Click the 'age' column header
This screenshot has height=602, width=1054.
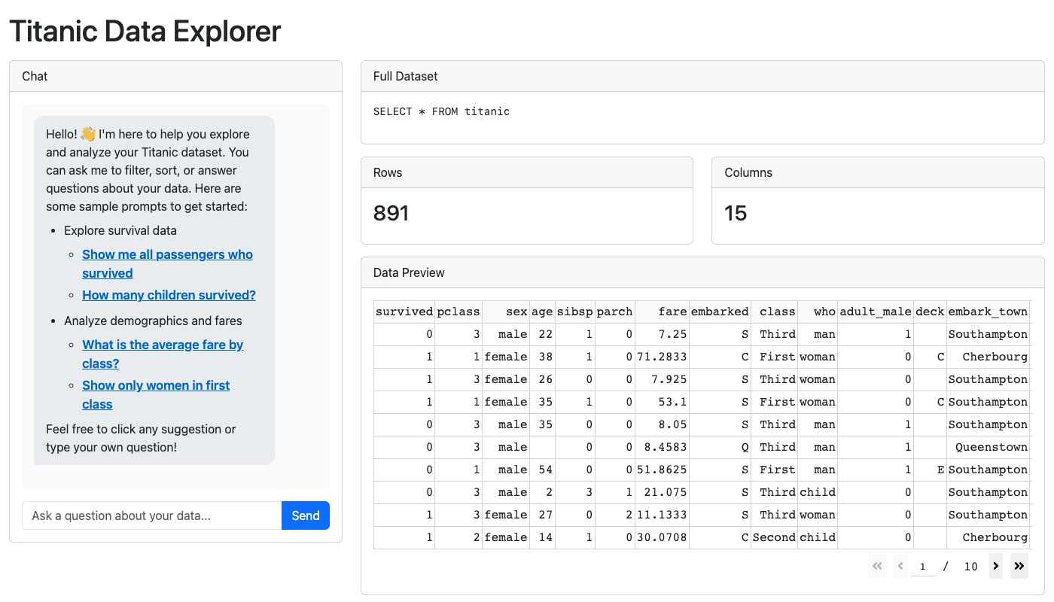point(542,312)
